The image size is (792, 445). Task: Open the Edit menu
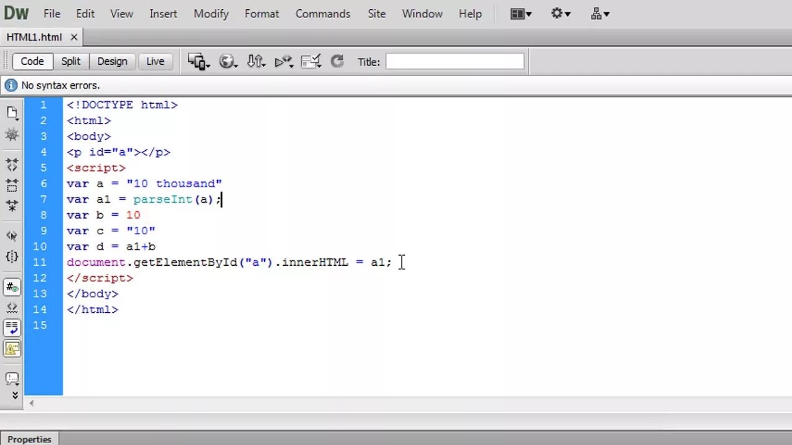(x=85, y=14)
